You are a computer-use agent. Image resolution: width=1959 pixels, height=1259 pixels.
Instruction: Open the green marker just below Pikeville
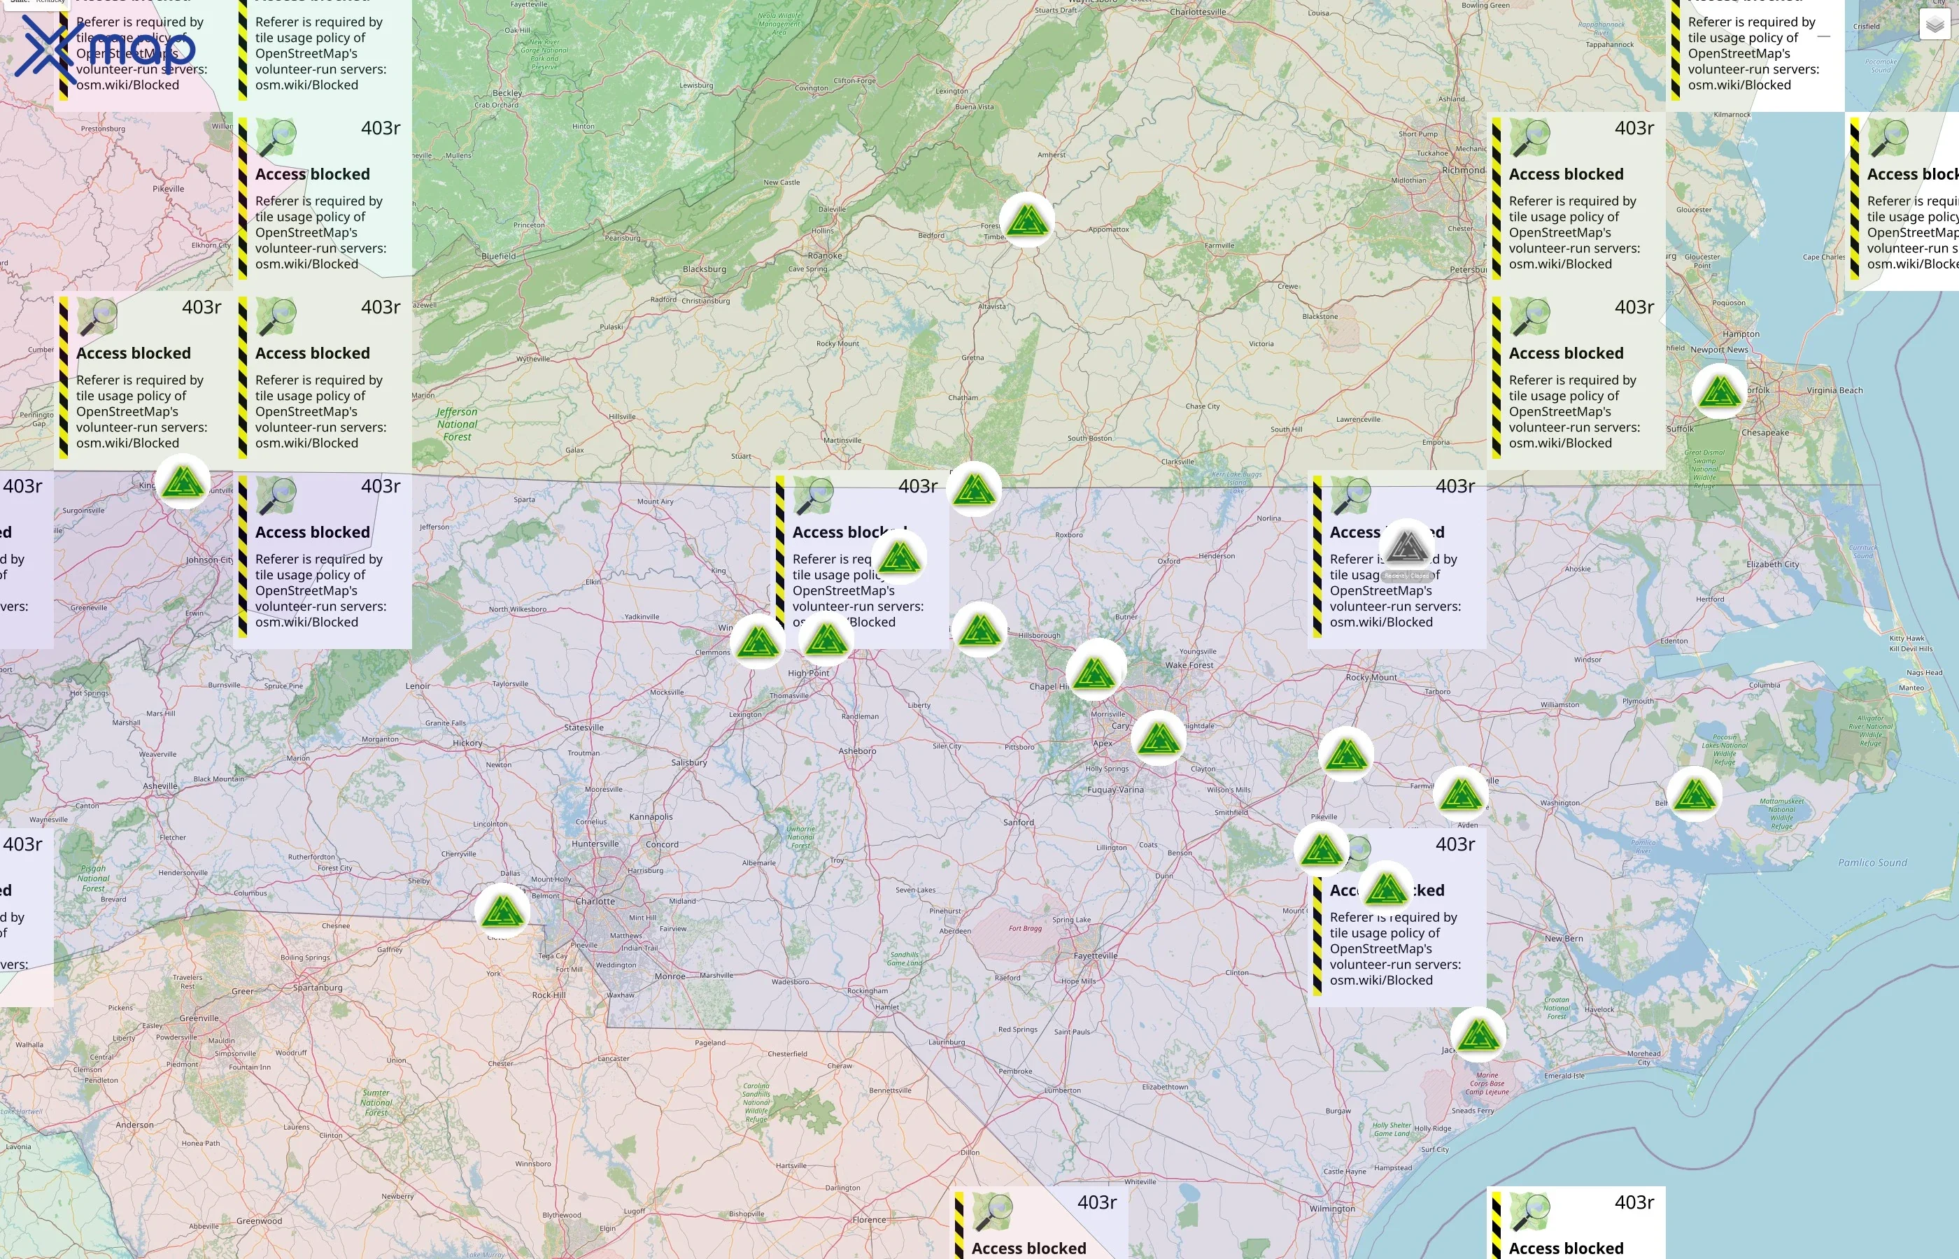[x=1322, y=851]
